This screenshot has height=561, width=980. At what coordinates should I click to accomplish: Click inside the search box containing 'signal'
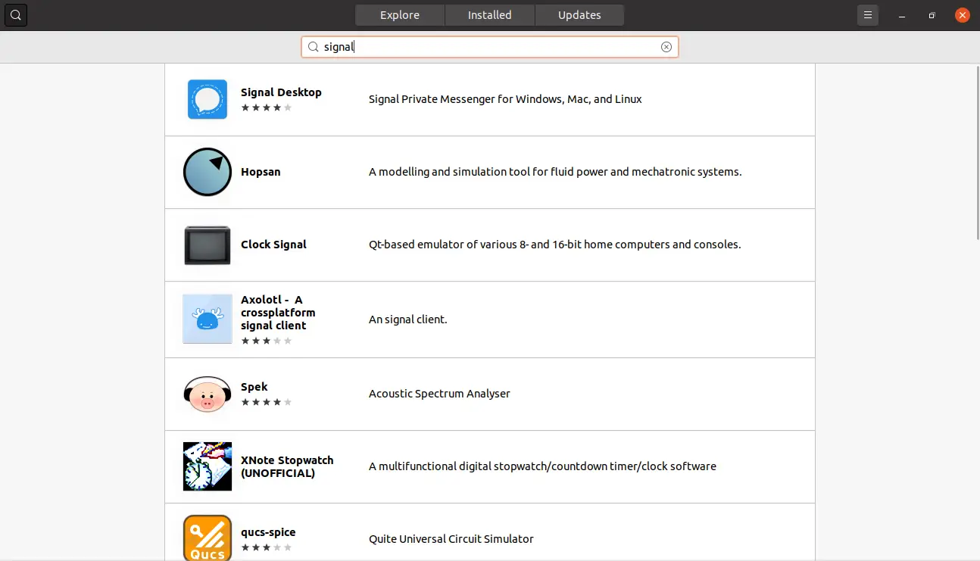(x=490, y=47)
